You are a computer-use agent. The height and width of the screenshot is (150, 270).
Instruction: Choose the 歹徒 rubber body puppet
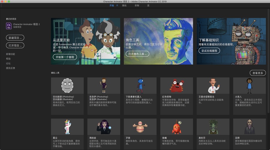(140, 134)
